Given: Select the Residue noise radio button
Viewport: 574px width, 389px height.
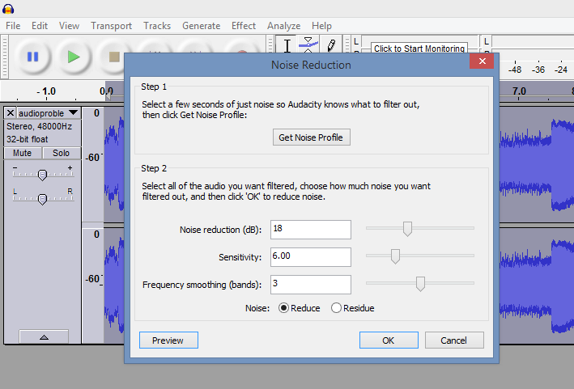Looking at the screenshot, I should (x=336, y=308).
